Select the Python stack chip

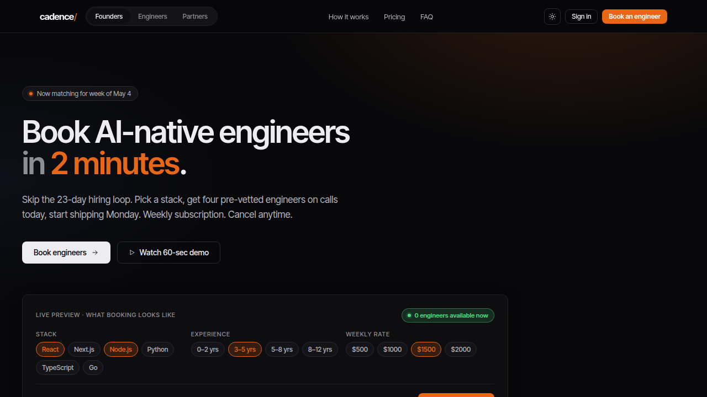coord(157,350)
